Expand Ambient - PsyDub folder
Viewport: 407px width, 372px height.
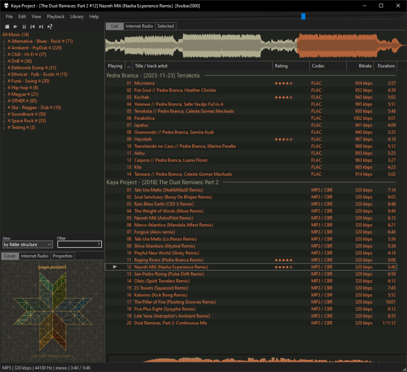(x=4, y=48)
